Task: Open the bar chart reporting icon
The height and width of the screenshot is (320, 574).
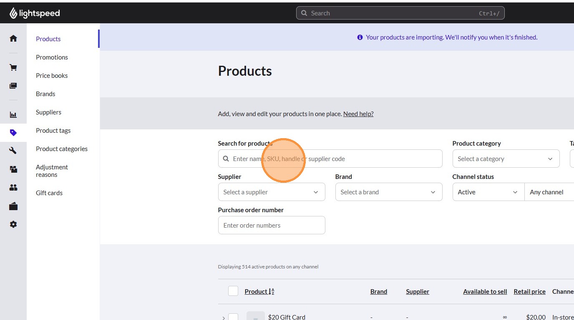Action: pos(13,114)
